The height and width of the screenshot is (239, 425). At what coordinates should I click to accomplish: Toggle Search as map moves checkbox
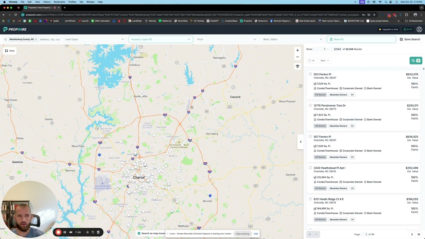point(139,233)
